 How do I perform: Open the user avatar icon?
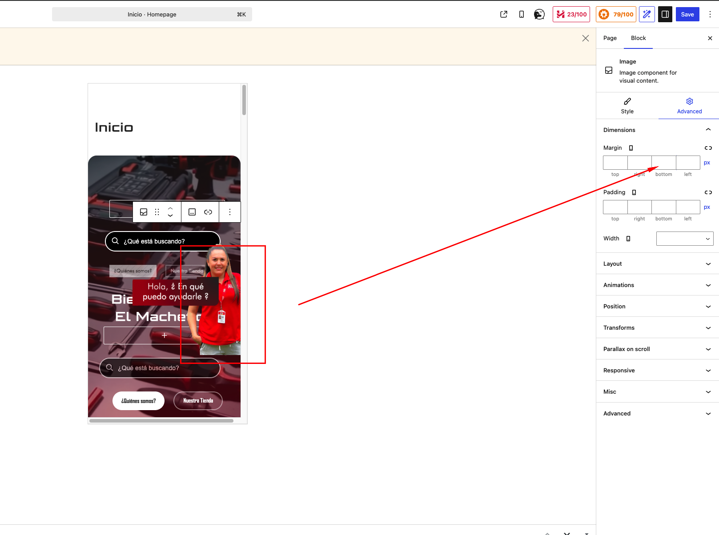539,14
